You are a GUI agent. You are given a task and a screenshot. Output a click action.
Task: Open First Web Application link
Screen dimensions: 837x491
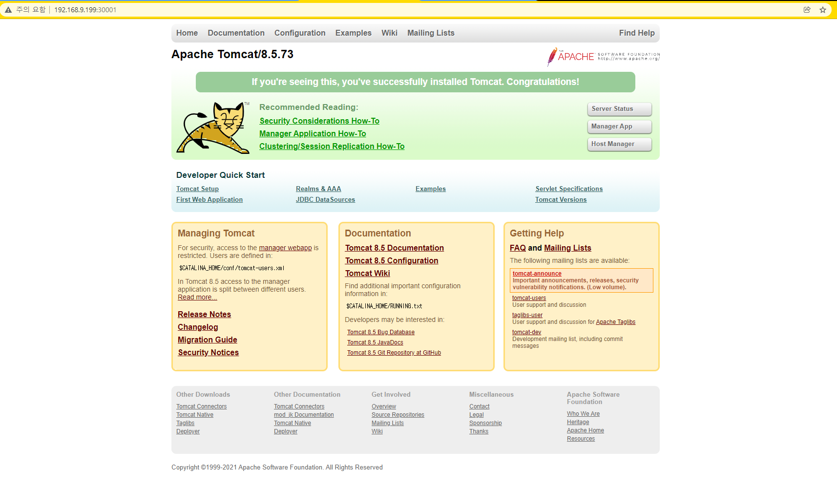click(209, 200)
